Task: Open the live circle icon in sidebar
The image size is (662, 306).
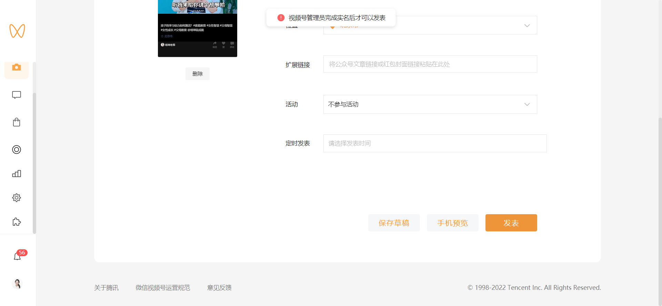Action: tap(17, 150)
